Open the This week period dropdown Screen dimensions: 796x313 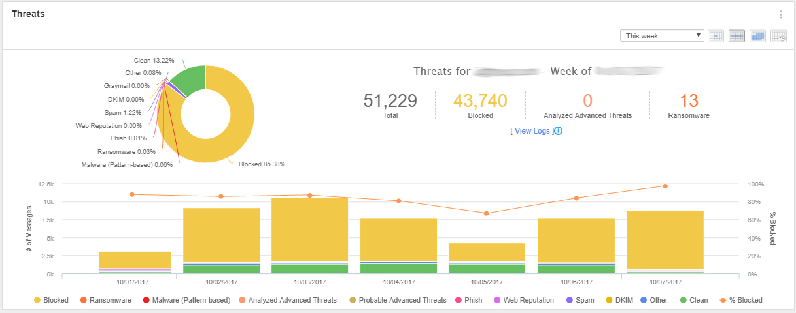(662, 36)
